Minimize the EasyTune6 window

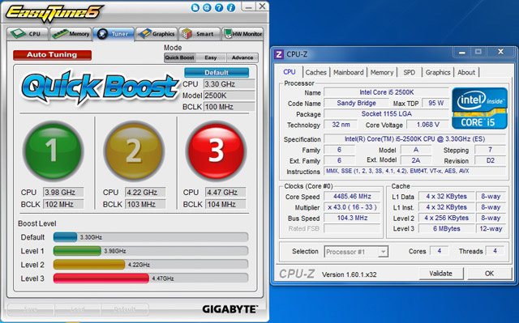pos(249,6)
